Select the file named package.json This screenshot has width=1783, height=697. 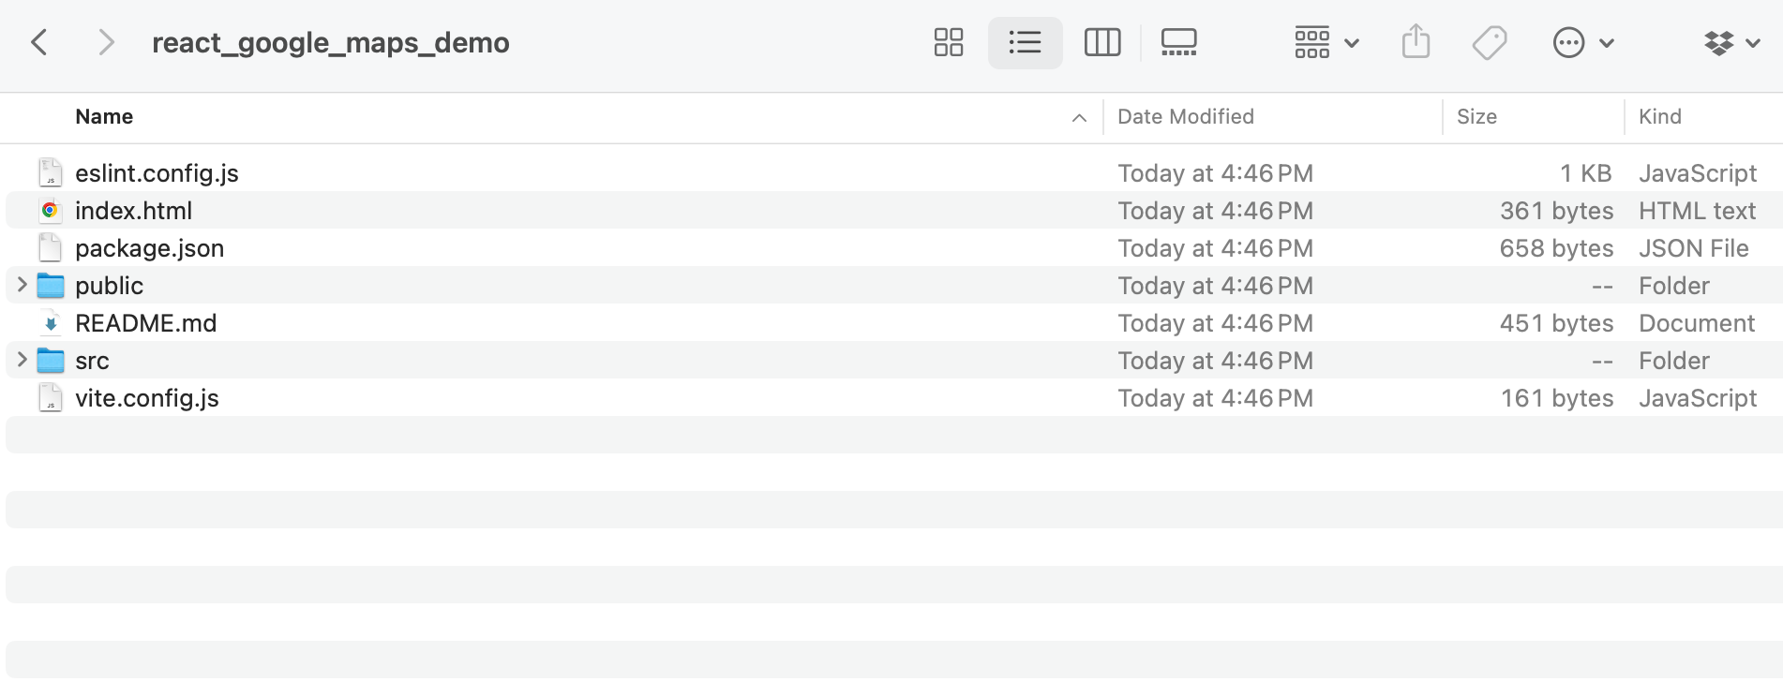(x=149, y=248)
